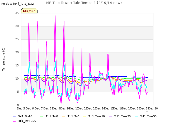The image size is (169, 126).
Task: Toggle the Tul1_Tw+50 legend entry
Action: click(x=146, y=116)
